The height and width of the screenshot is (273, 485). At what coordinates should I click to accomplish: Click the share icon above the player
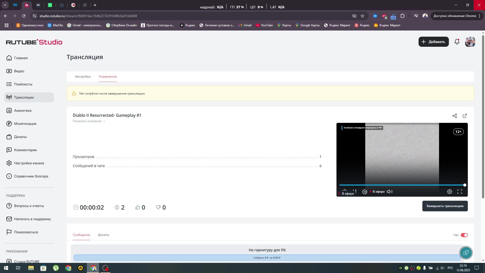[455, 116]
